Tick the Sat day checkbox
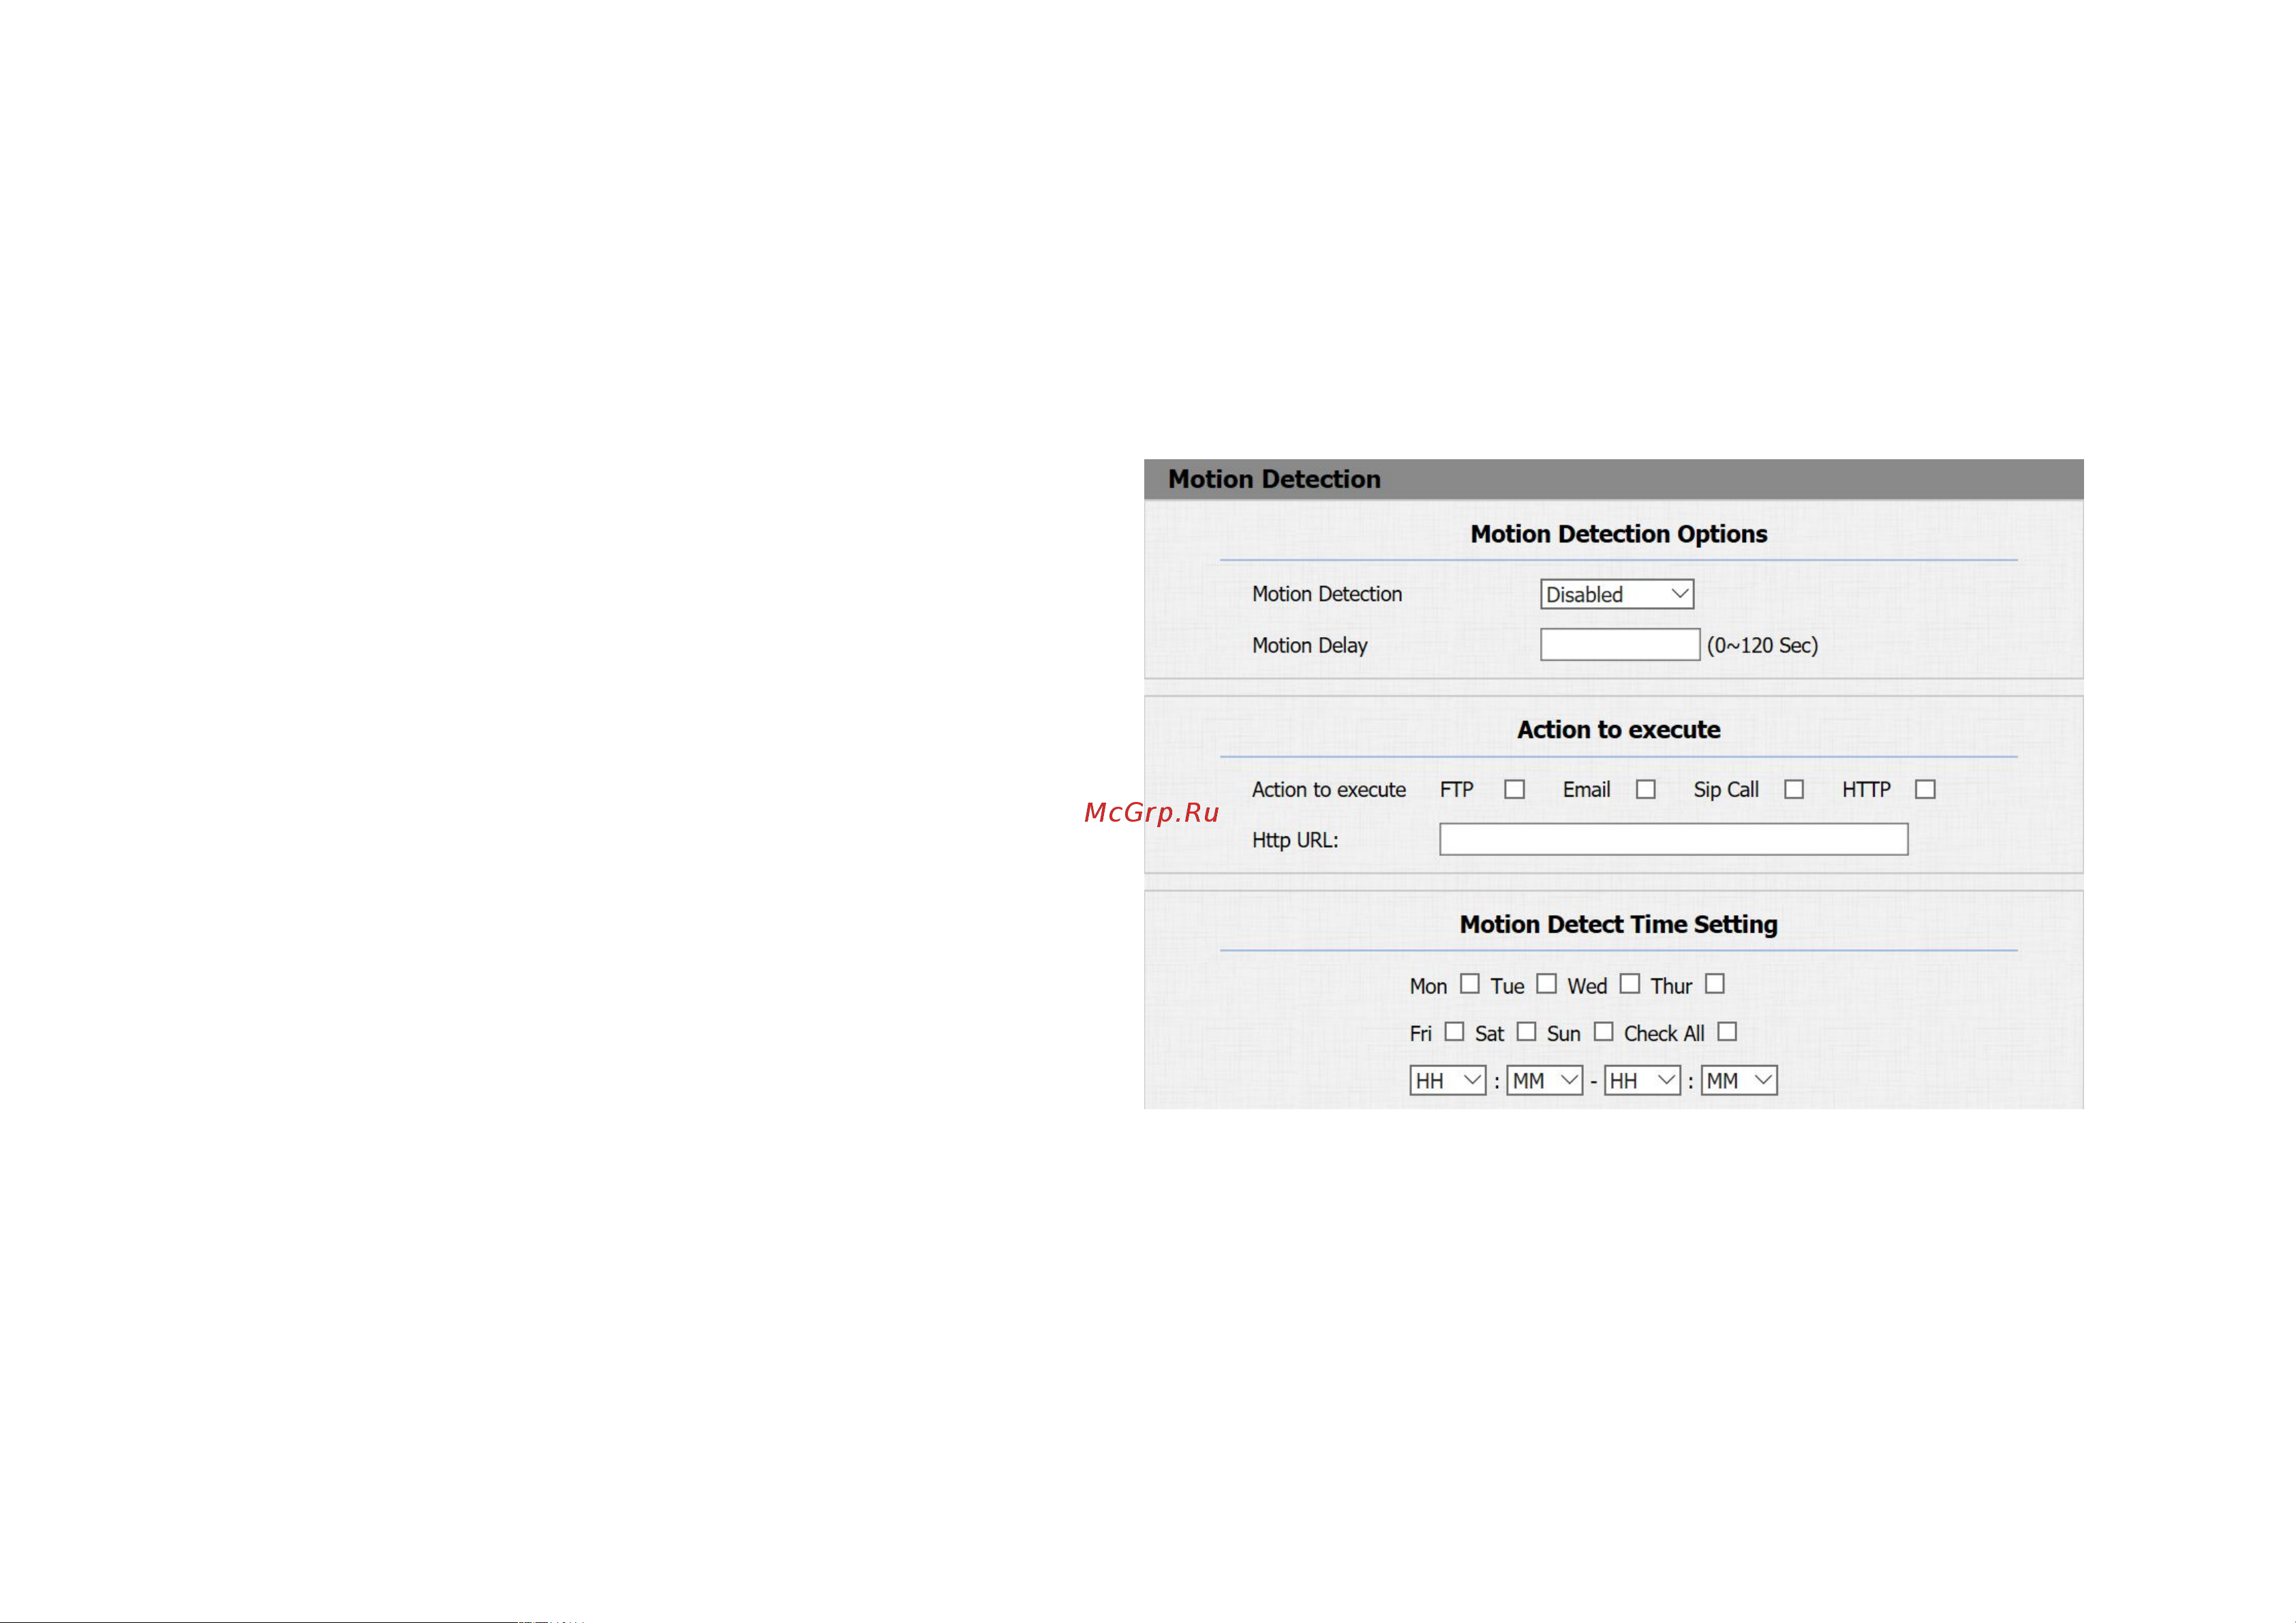 click(1526, 1031)
